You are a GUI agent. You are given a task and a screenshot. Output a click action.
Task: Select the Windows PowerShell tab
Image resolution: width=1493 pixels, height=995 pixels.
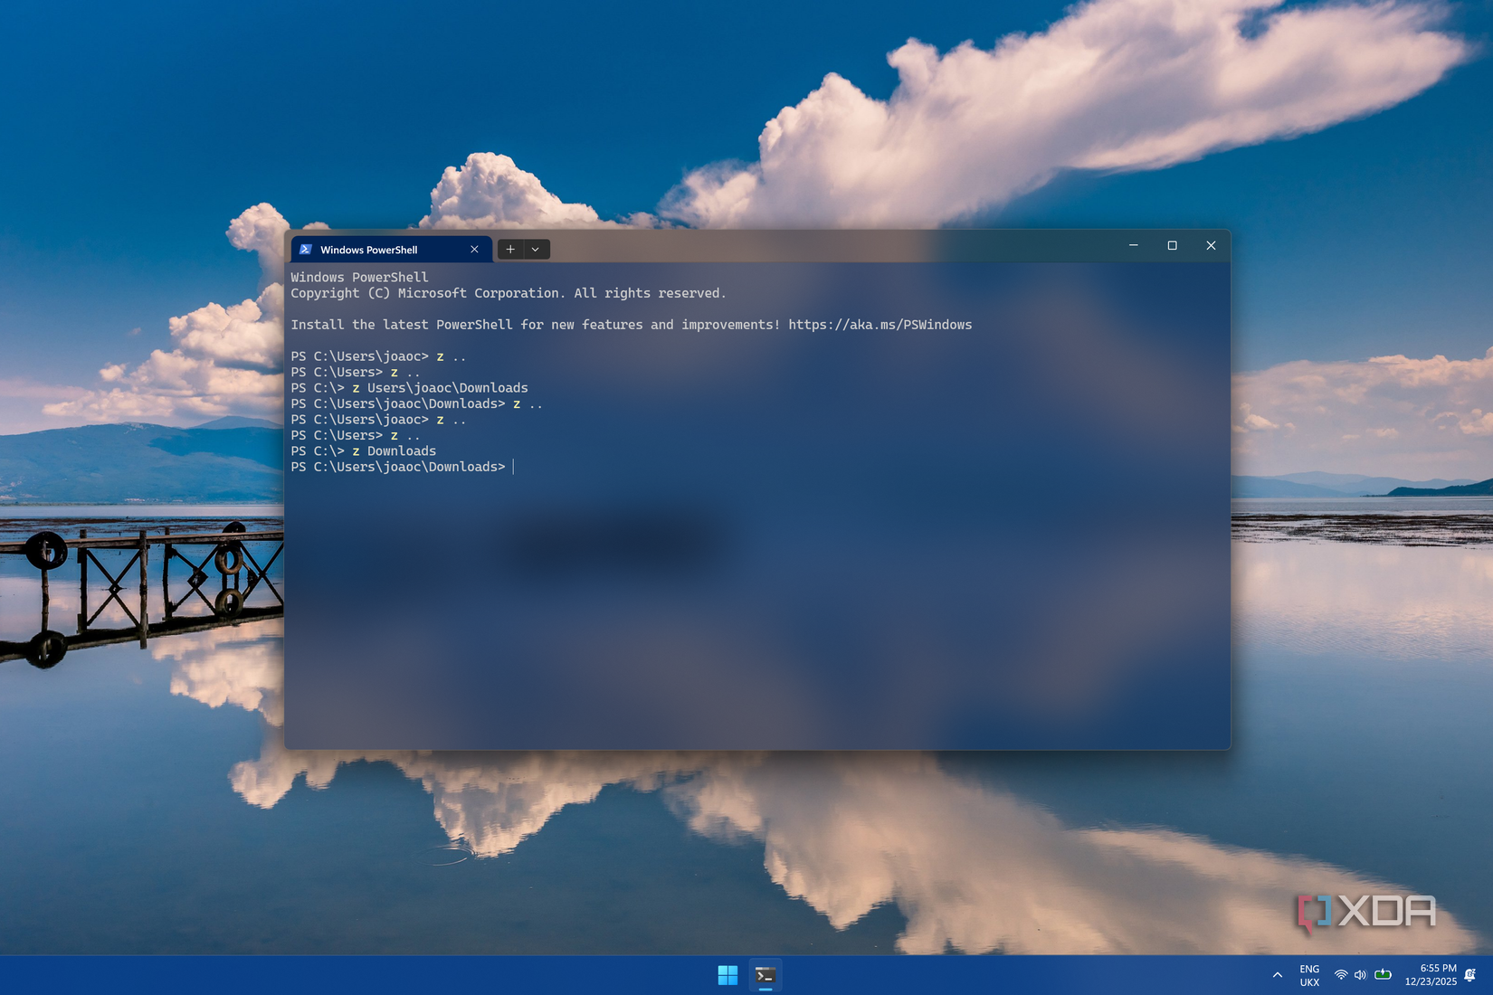click(x=391, y=250)
